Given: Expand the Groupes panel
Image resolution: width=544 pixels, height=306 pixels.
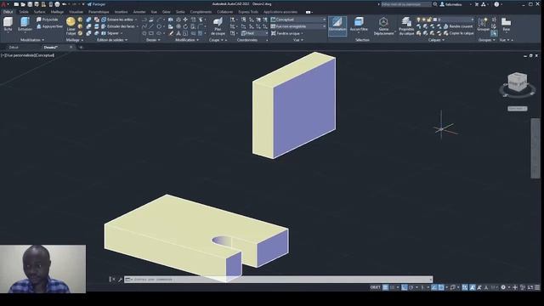Looking at the screenshot, I should tap(486, 40).
